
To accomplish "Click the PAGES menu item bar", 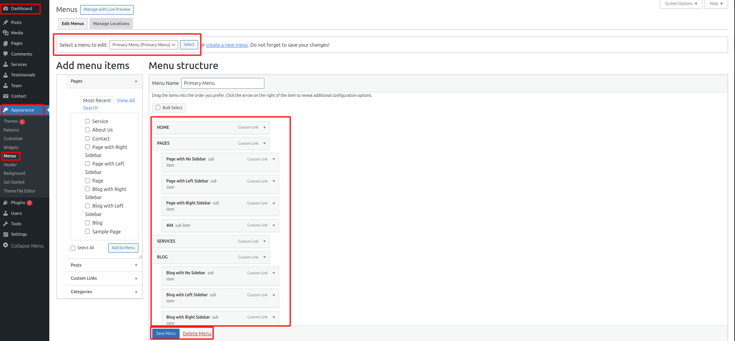I will pyautogui.click(x=211, y=143).
